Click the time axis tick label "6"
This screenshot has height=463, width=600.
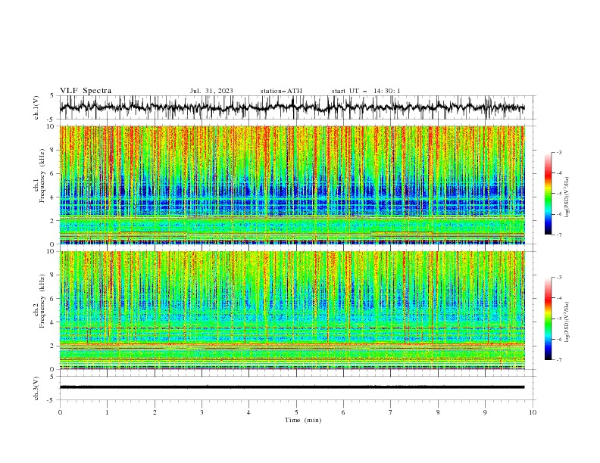(x=343, y=412)
